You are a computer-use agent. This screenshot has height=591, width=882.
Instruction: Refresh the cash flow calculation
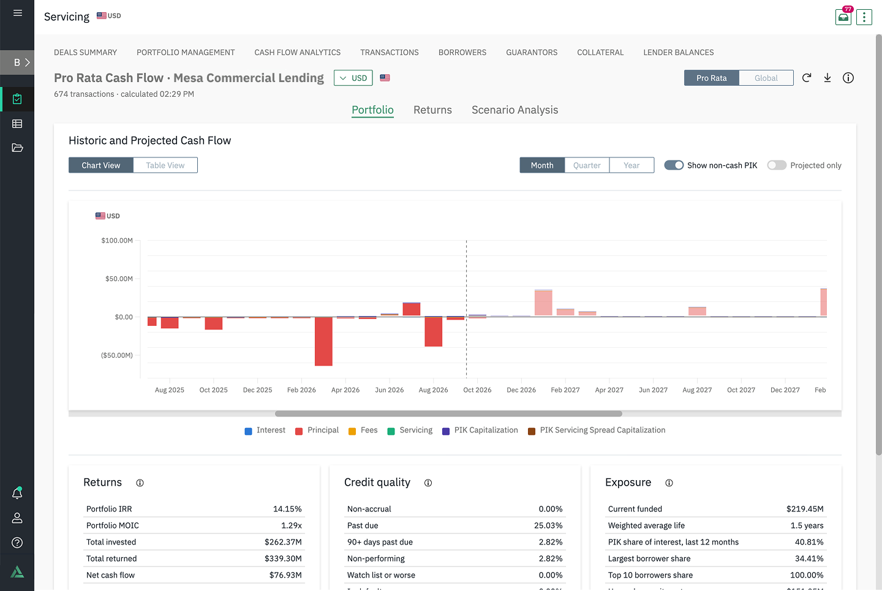(807, 78)
